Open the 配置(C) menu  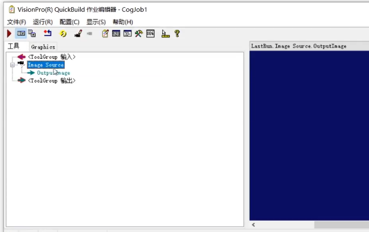pos(70,22)
